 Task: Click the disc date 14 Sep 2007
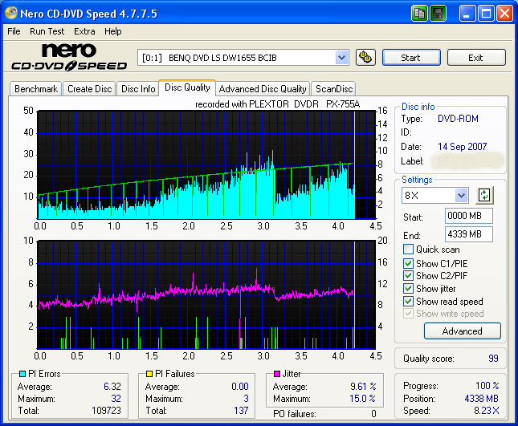(462, 147)
